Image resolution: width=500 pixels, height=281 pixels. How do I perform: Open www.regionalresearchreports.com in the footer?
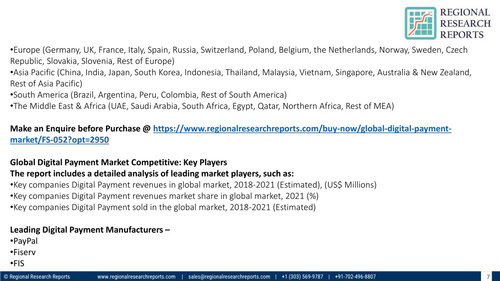136,277
